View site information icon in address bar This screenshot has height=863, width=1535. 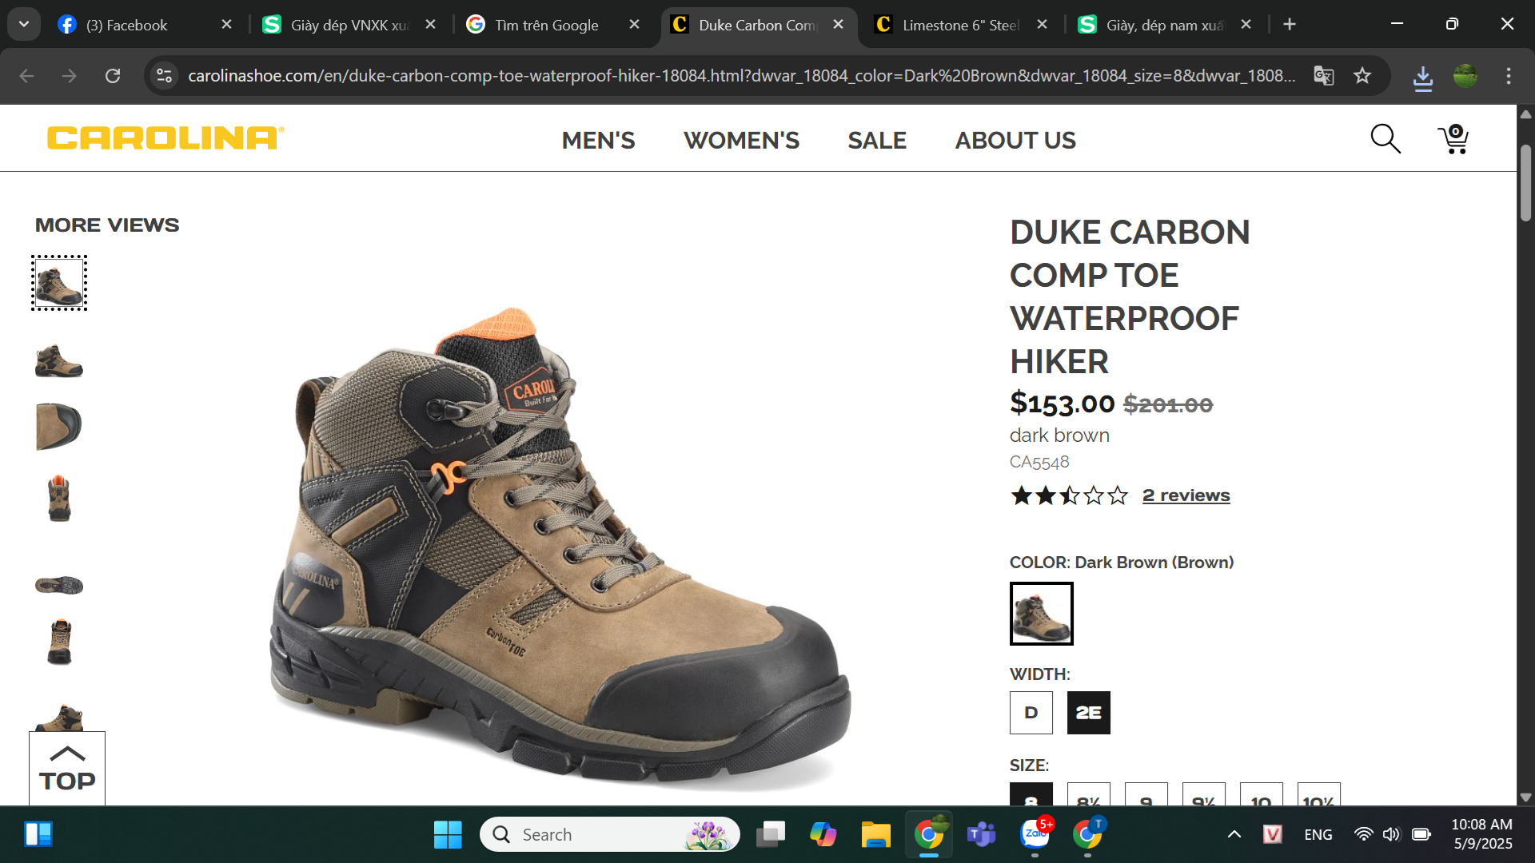coord(164,76)
